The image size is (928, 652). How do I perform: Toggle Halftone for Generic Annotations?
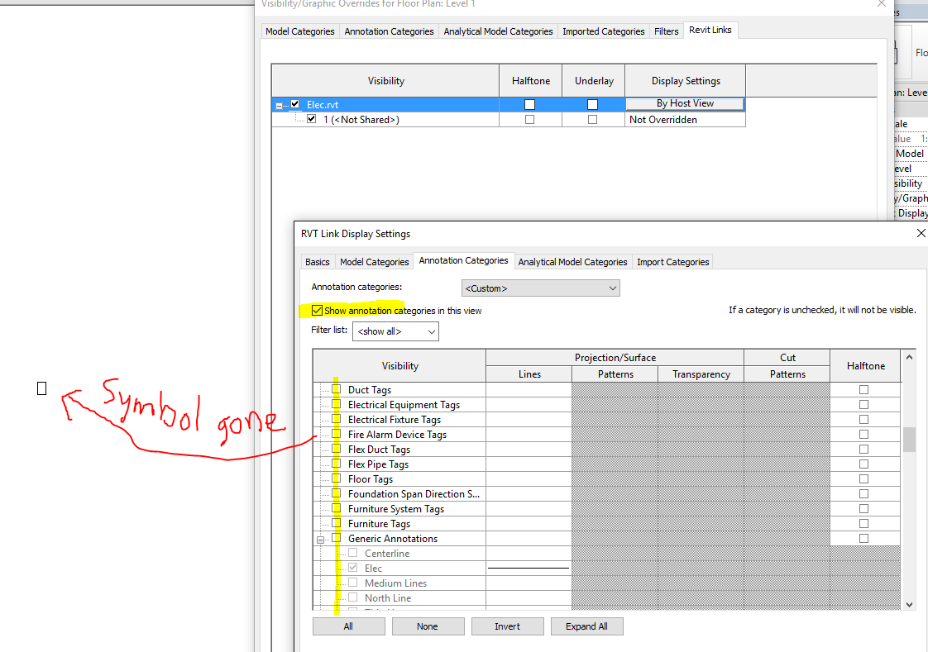(x=863, y=538)
